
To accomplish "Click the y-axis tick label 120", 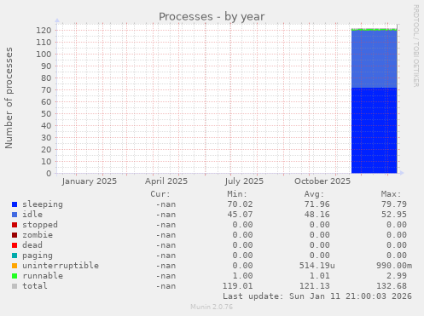I will [x=44, y=31].
